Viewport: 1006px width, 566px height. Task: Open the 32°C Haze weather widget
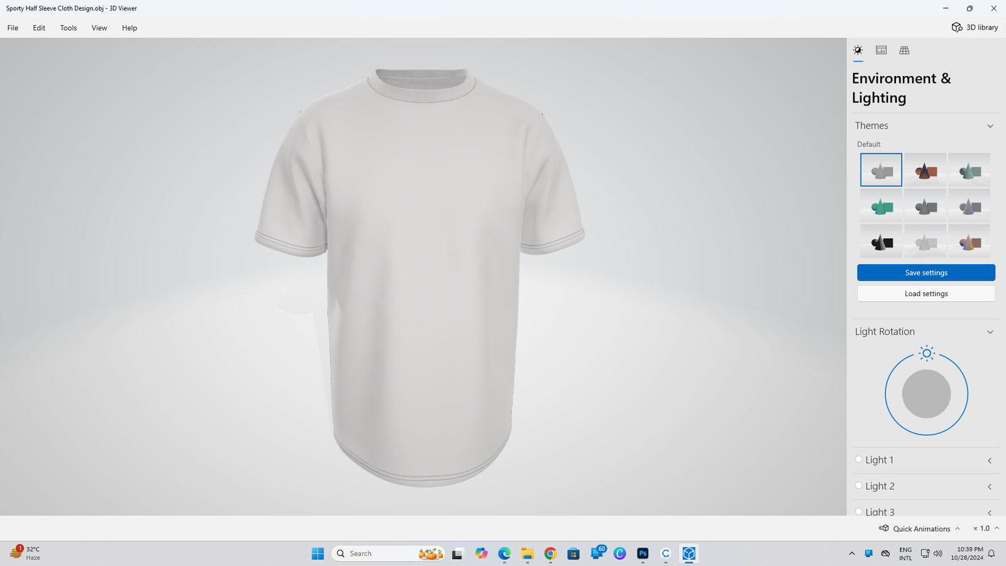25,553
